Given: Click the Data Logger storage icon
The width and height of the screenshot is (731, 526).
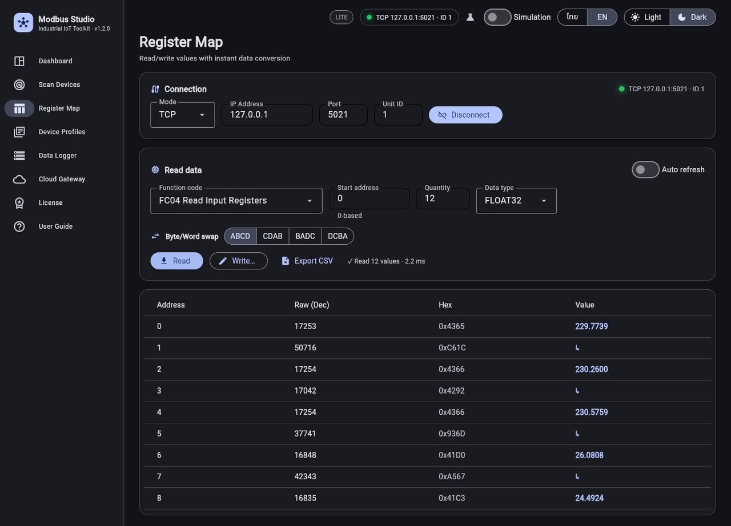Looking at the screenshot, I should coord(19,155).
